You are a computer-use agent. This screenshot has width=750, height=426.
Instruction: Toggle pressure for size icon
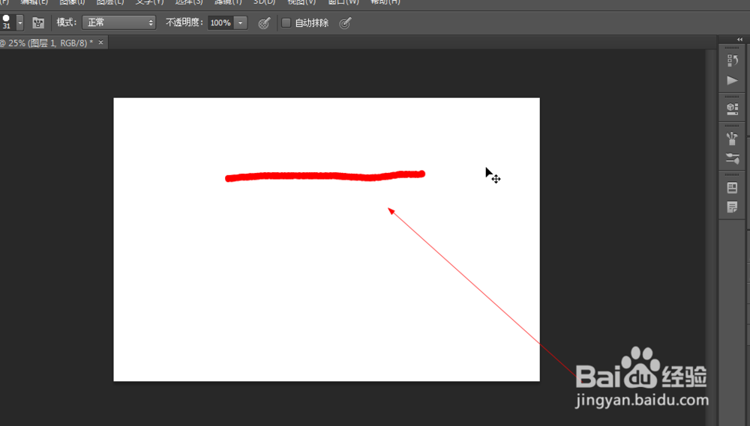click(345, 22)
